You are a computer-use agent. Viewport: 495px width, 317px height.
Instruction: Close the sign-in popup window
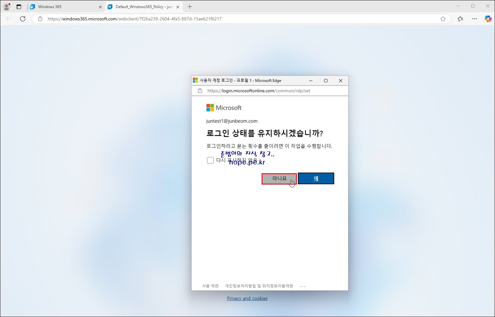(x=341, y=81)
